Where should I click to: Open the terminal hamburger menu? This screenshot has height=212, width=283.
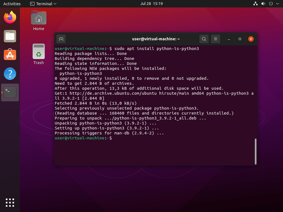click(216, 39)
